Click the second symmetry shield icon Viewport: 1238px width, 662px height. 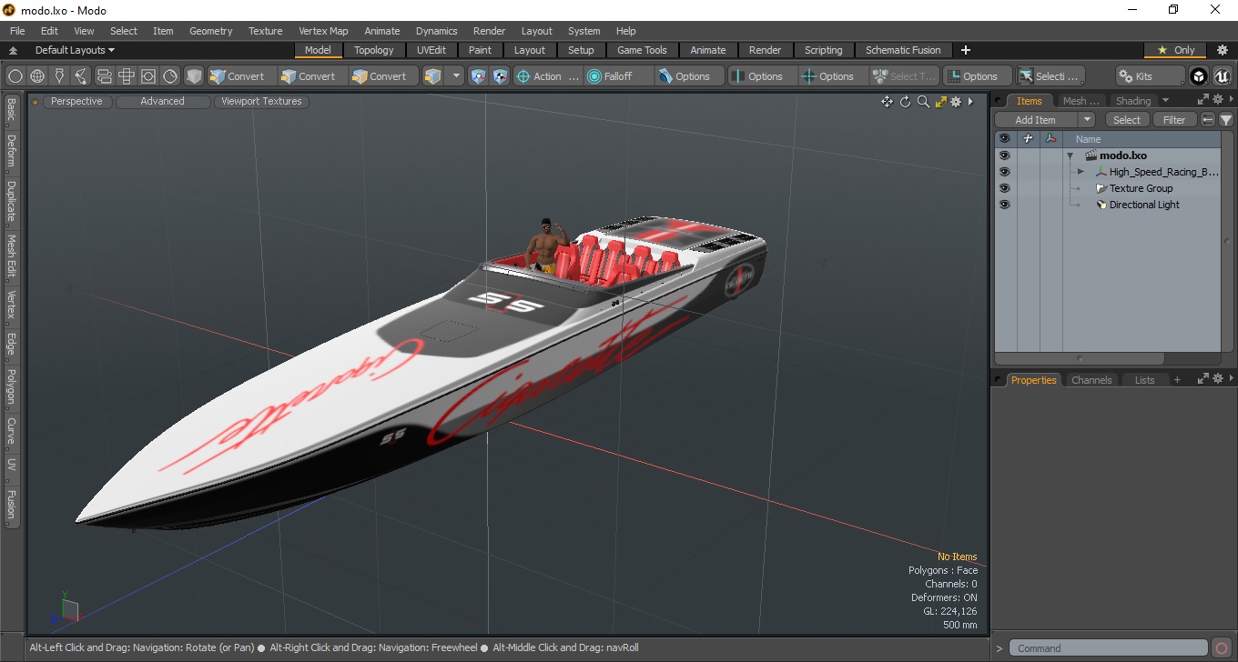[500, 76]
